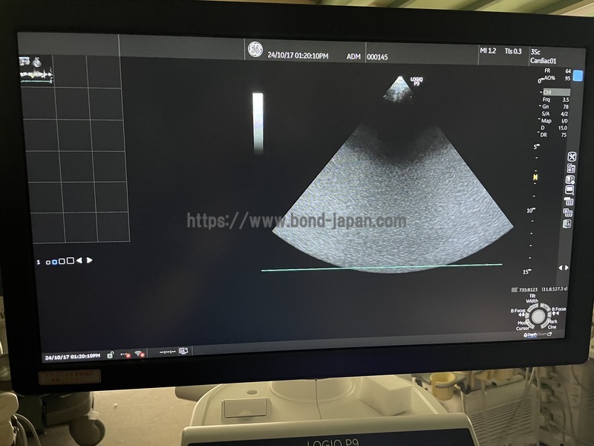Select the highlighted CHI parameter row
594x446 pixels.
[x=555, y=92]
